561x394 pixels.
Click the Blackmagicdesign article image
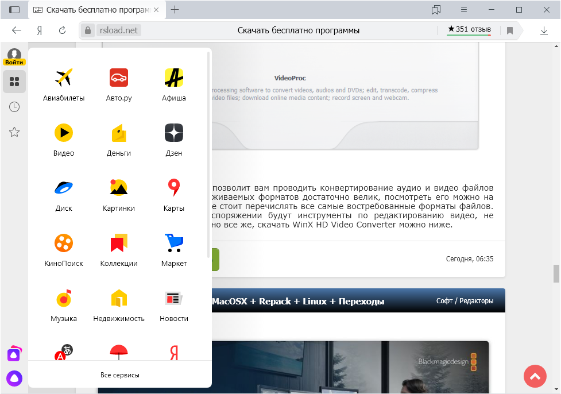click(x=350, y=367)
